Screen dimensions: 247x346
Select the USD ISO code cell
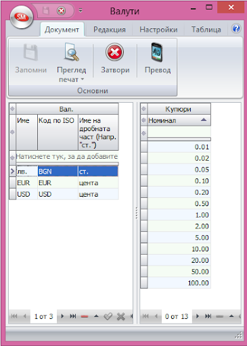pyautogui.click(x=58, y=194)
